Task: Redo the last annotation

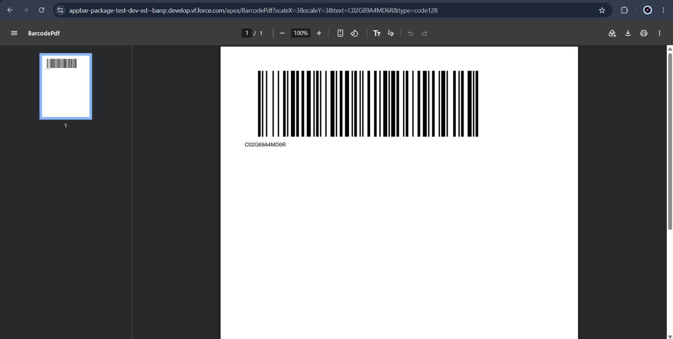Action: coord(424,33)
